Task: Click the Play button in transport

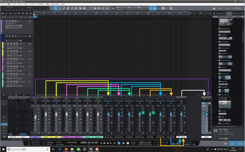Action: tap(124, 143)
